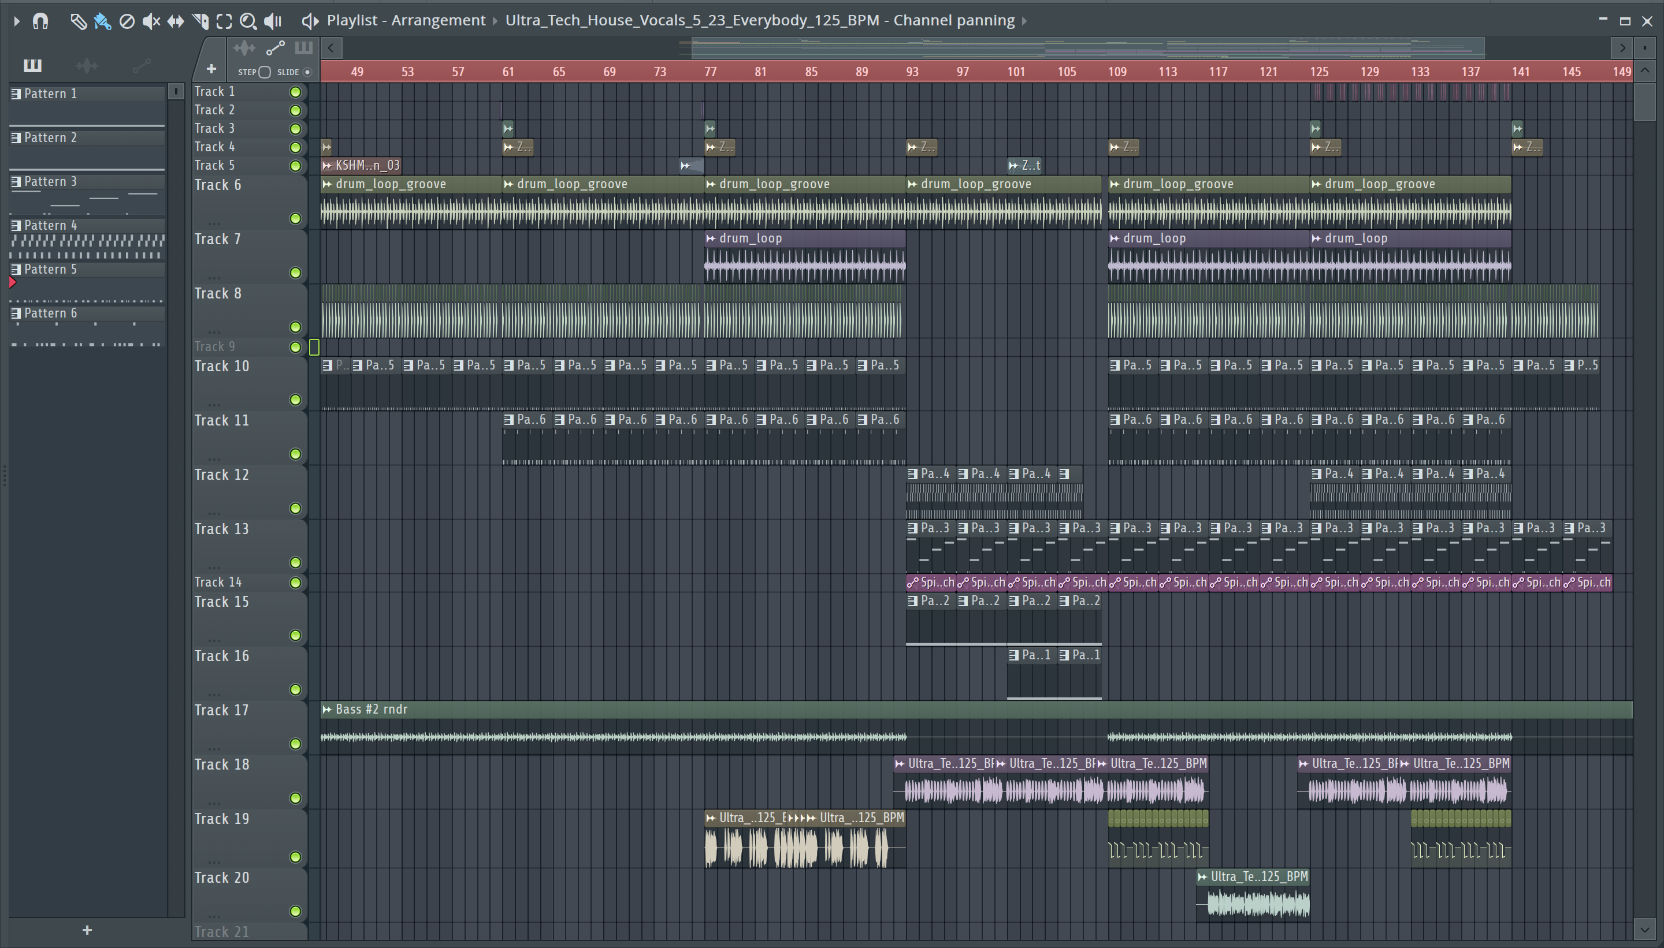Expand the arrow after Channel panning
The image size is (1664, 948).
coord(1024,21)
